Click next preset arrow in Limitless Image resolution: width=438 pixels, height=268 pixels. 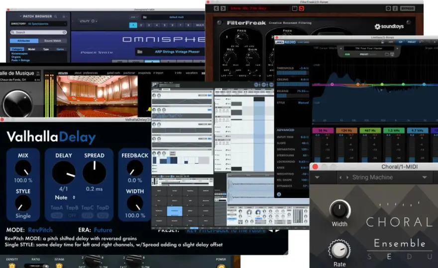click(x=397, y=49)
